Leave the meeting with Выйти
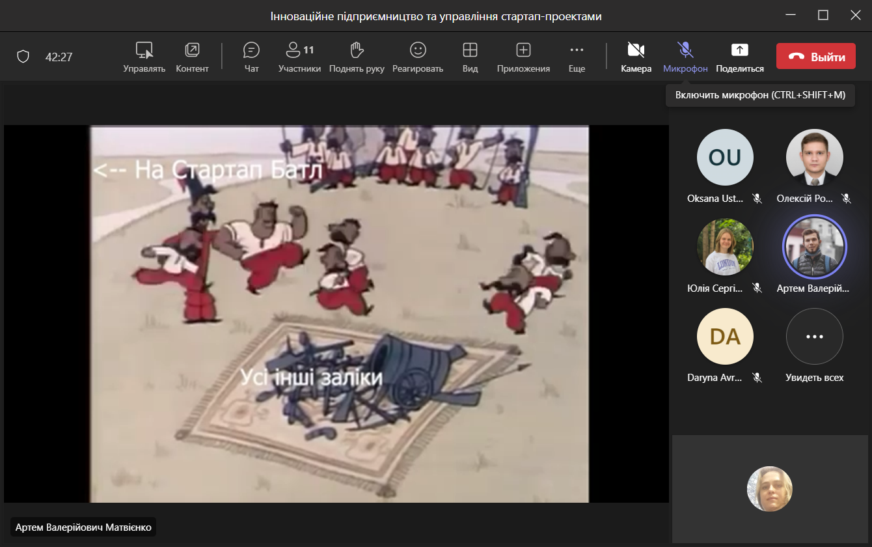 [815, 57]
